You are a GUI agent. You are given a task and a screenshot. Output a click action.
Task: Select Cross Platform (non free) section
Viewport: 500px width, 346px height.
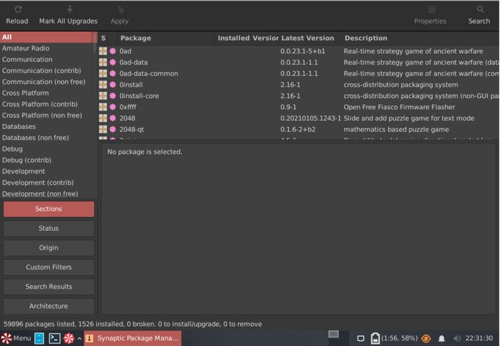point(46,115)
